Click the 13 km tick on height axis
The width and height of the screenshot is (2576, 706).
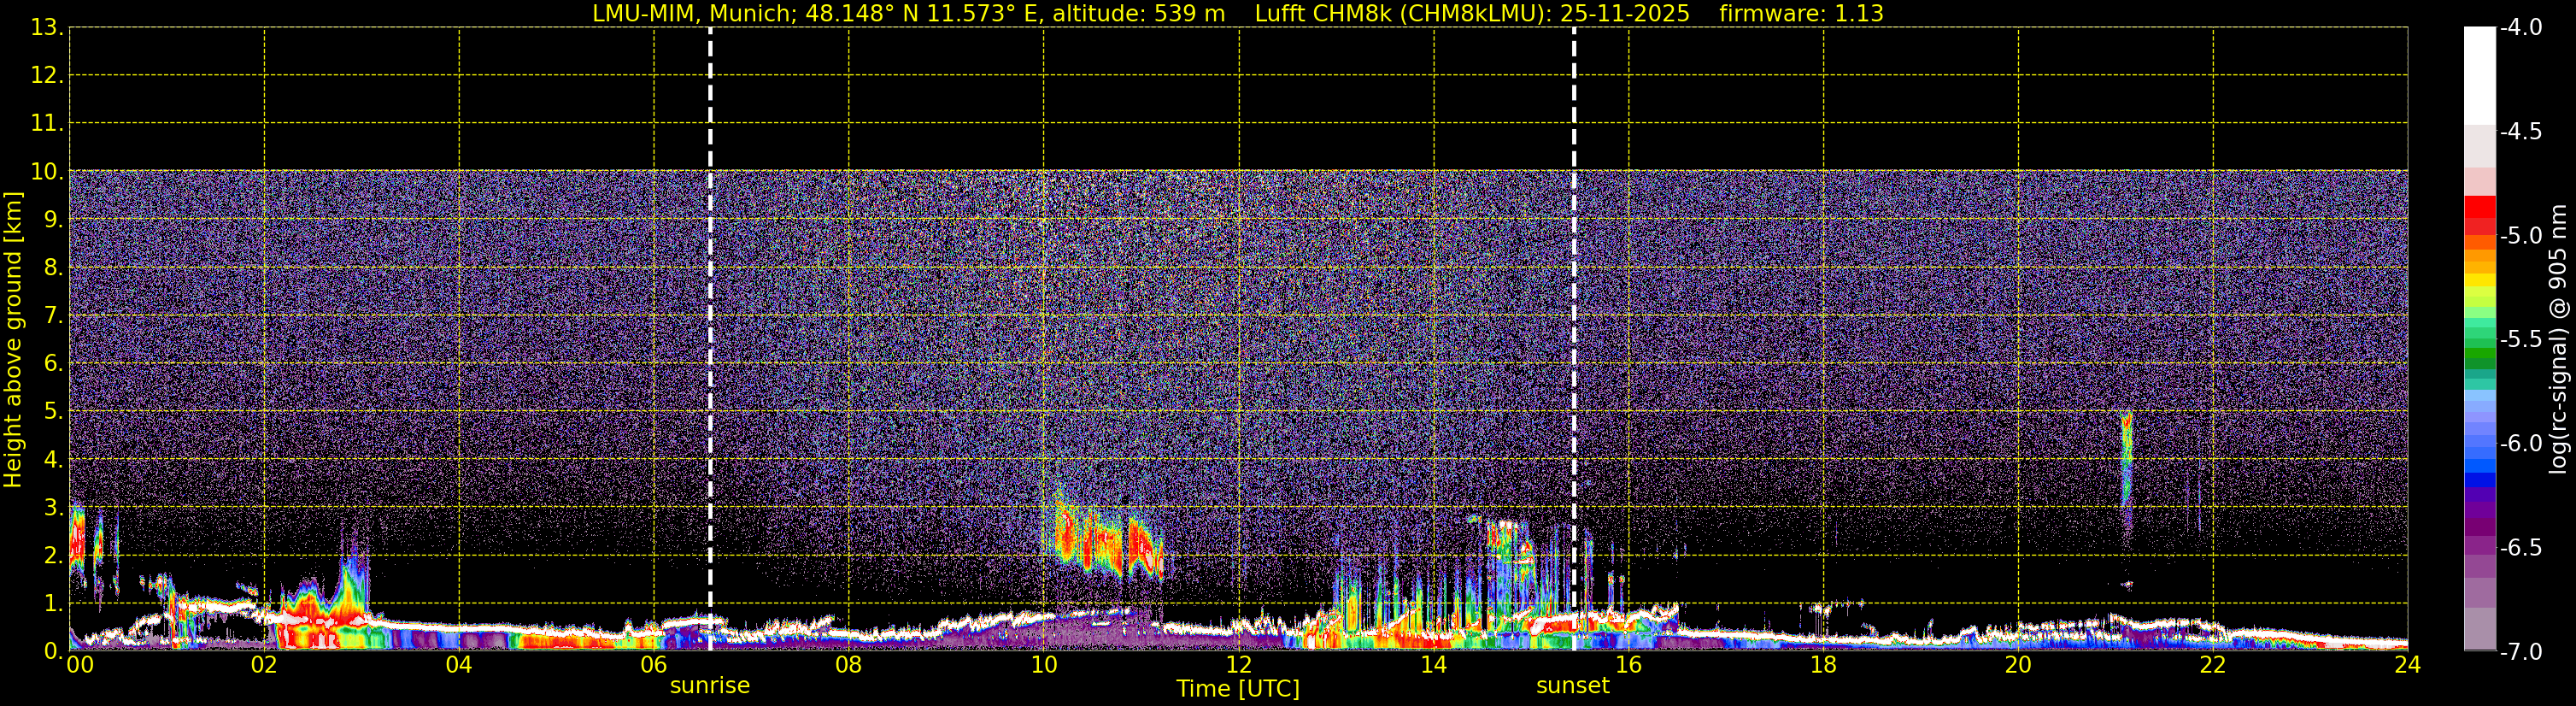coord(44,28)
